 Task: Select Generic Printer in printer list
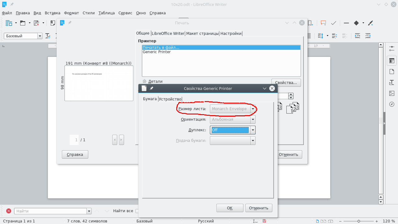point(157,52)
